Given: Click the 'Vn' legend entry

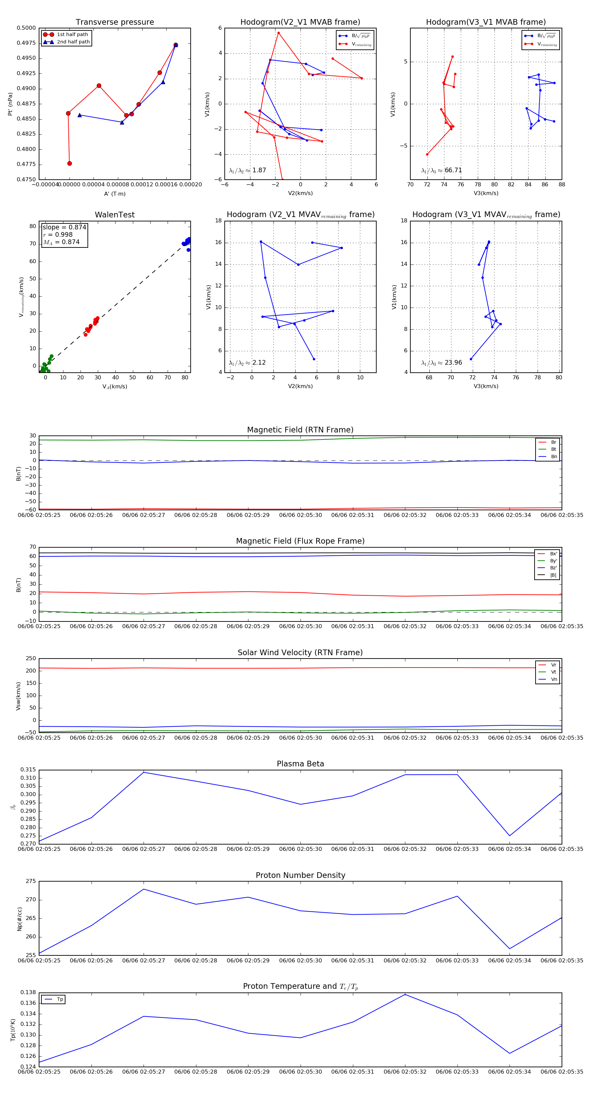Looking at the screenshot, I should tap(548, 679).
